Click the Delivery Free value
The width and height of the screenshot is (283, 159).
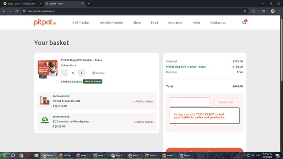(x=240, y=72)
